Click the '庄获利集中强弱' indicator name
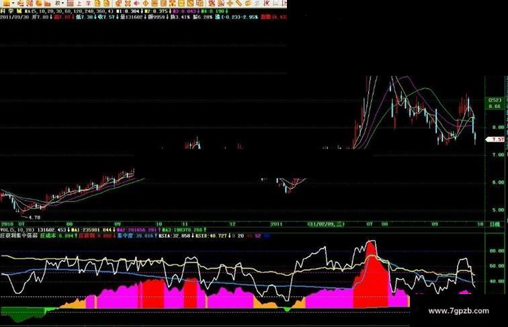This screenshot has height=327, width=508. (x=19, y=236)
